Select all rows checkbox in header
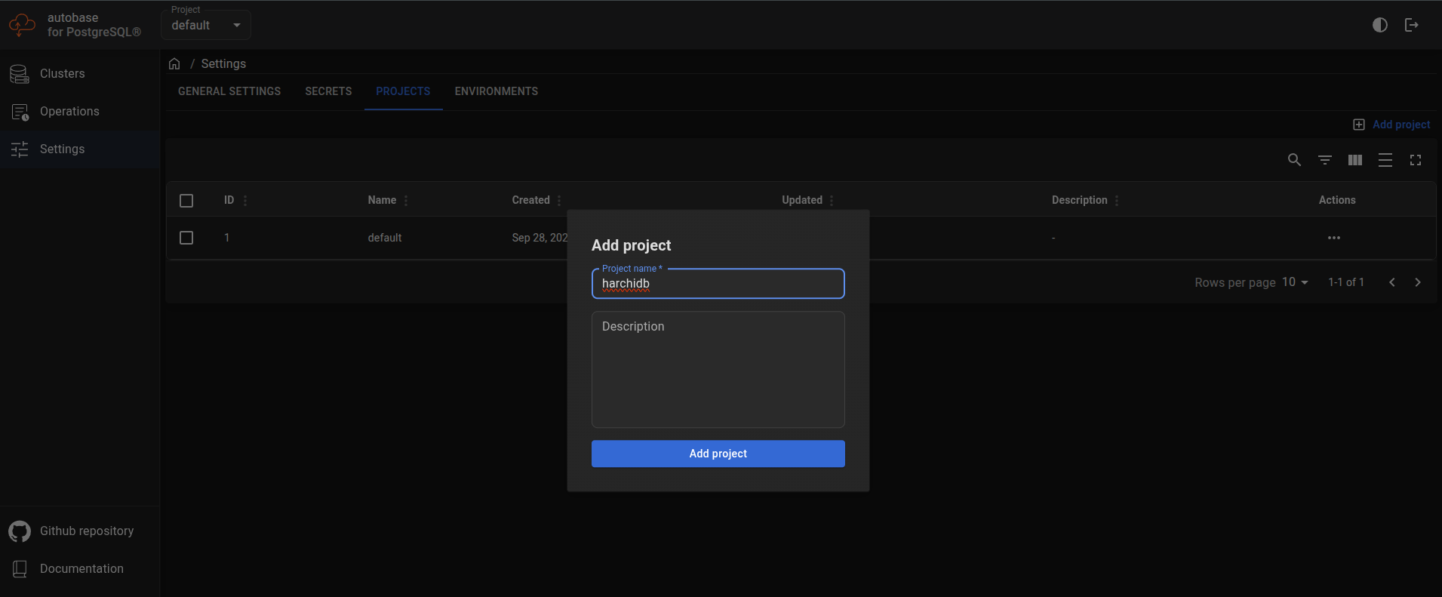 [x=186, y=201]
